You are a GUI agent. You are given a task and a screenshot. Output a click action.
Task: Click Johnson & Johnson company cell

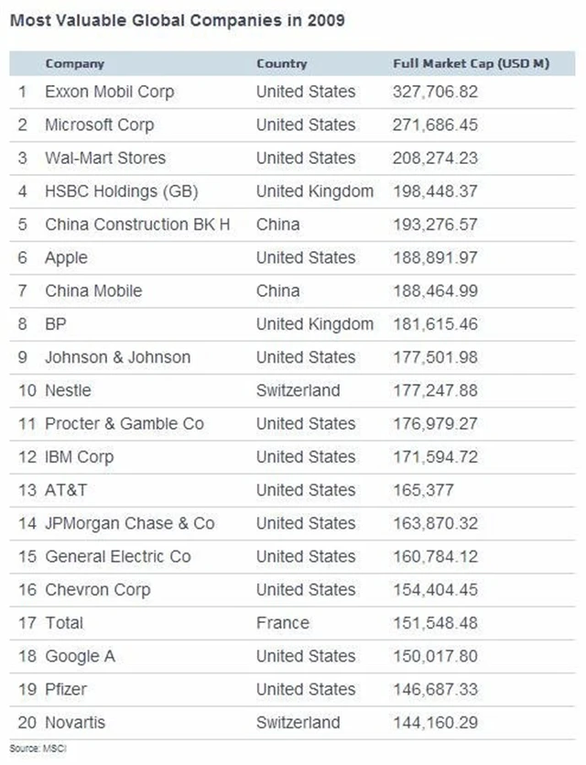tap(117, 357)
